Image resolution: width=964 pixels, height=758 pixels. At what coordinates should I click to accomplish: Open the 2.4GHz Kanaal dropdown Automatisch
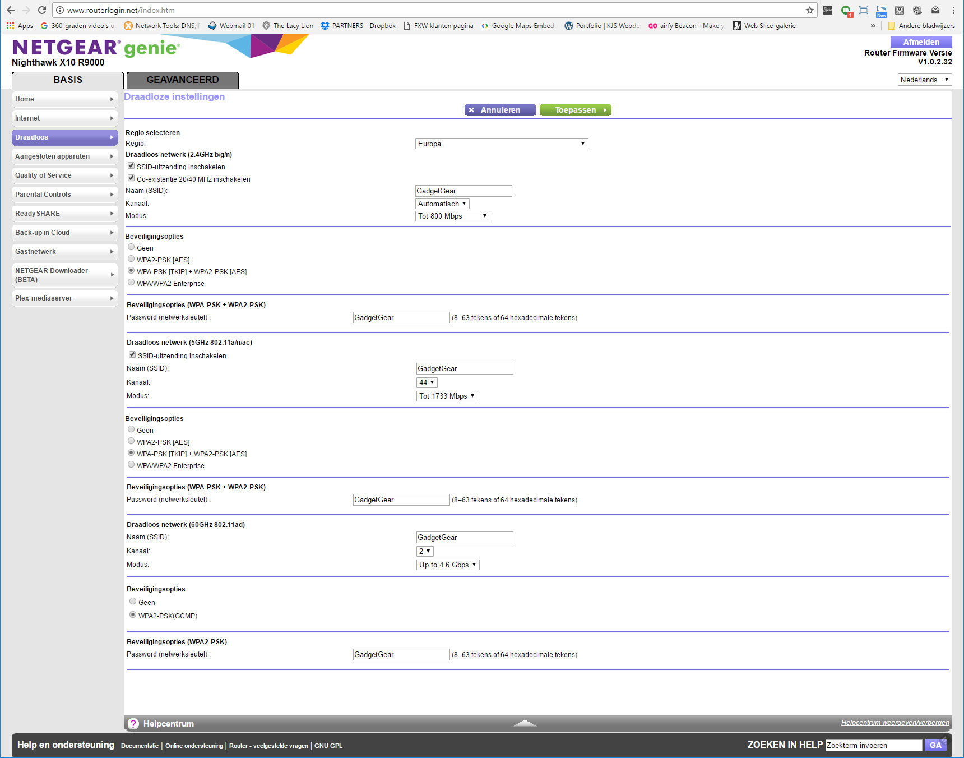click(x=442, y=204)
